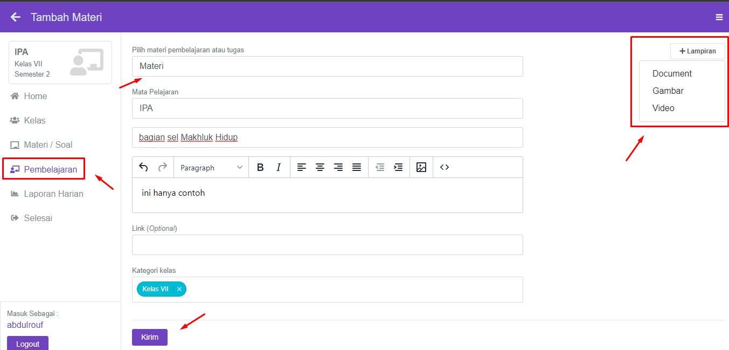Open the Materi type selector
The height and width of the screenshot is (350, 729).
[x=327, y=66]
